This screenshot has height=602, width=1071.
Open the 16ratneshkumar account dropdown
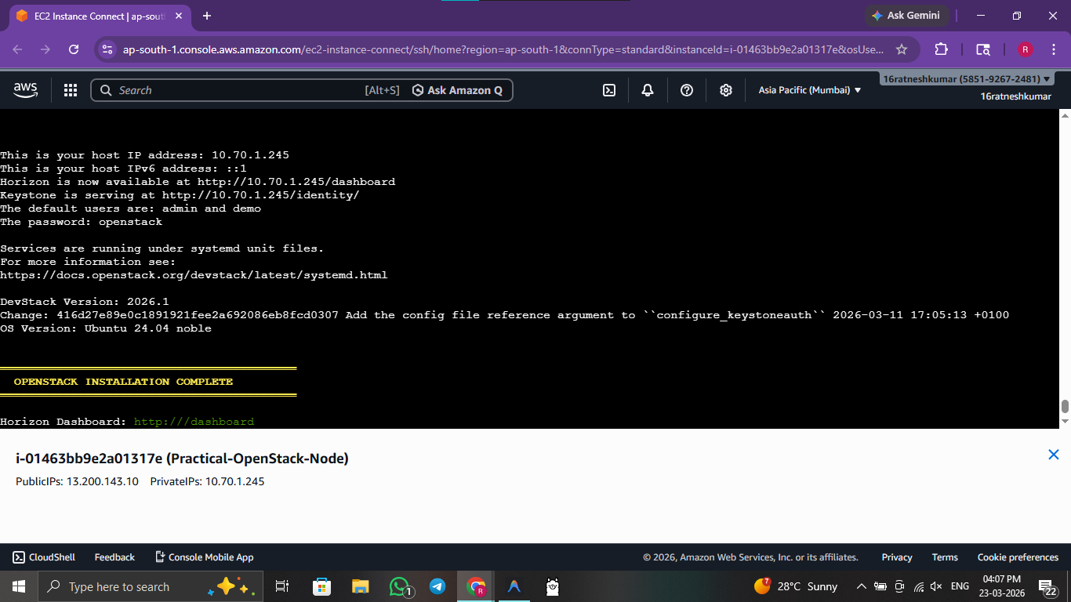967,79
